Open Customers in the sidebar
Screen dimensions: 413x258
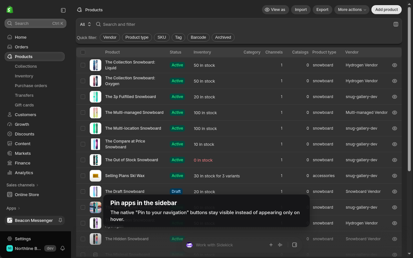pos(35,114)
